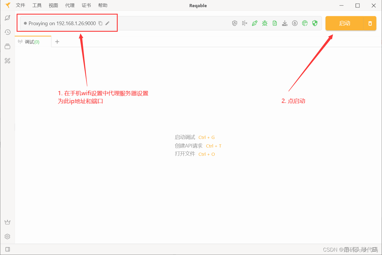Open the 代理 menu
Image resolution: width=382 pixels, height=255 pixels.
pyautogui.click(x=70, y=5)
